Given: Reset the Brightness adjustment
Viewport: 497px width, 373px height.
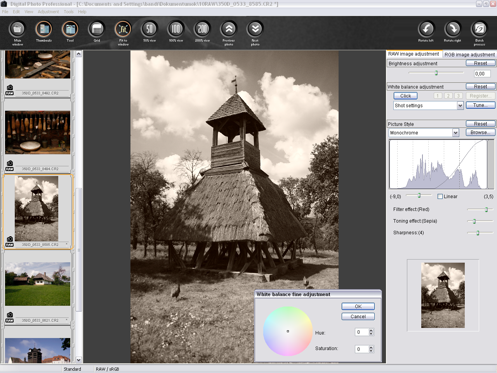Looking at the screenshot, I should point(480,63).
